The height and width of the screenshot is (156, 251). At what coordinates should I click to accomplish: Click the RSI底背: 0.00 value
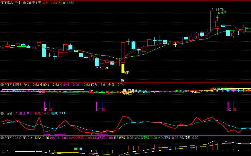[123, 138]
